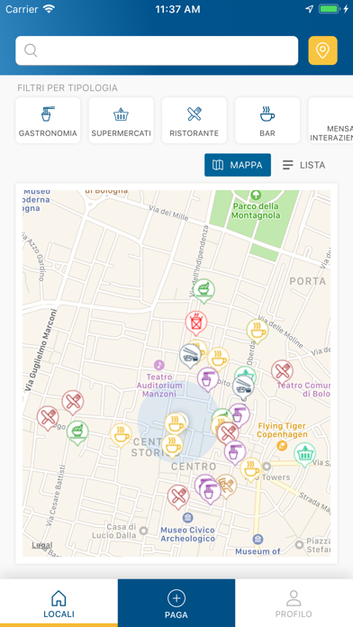This screenshot has height=627, width=353.
Task: Open the Legal link on the map
Action: click(x=42, y=545)
